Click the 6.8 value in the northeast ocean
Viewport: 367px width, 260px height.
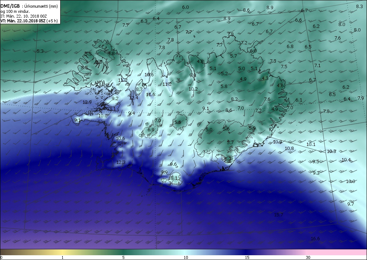click(290, 46)
